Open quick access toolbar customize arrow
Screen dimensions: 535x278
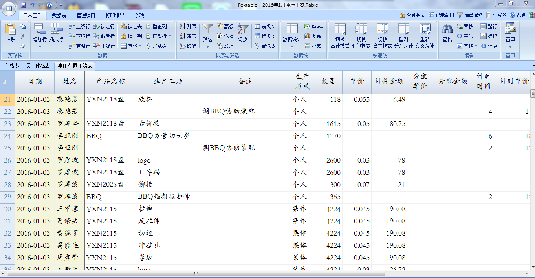tap(62, 5)
